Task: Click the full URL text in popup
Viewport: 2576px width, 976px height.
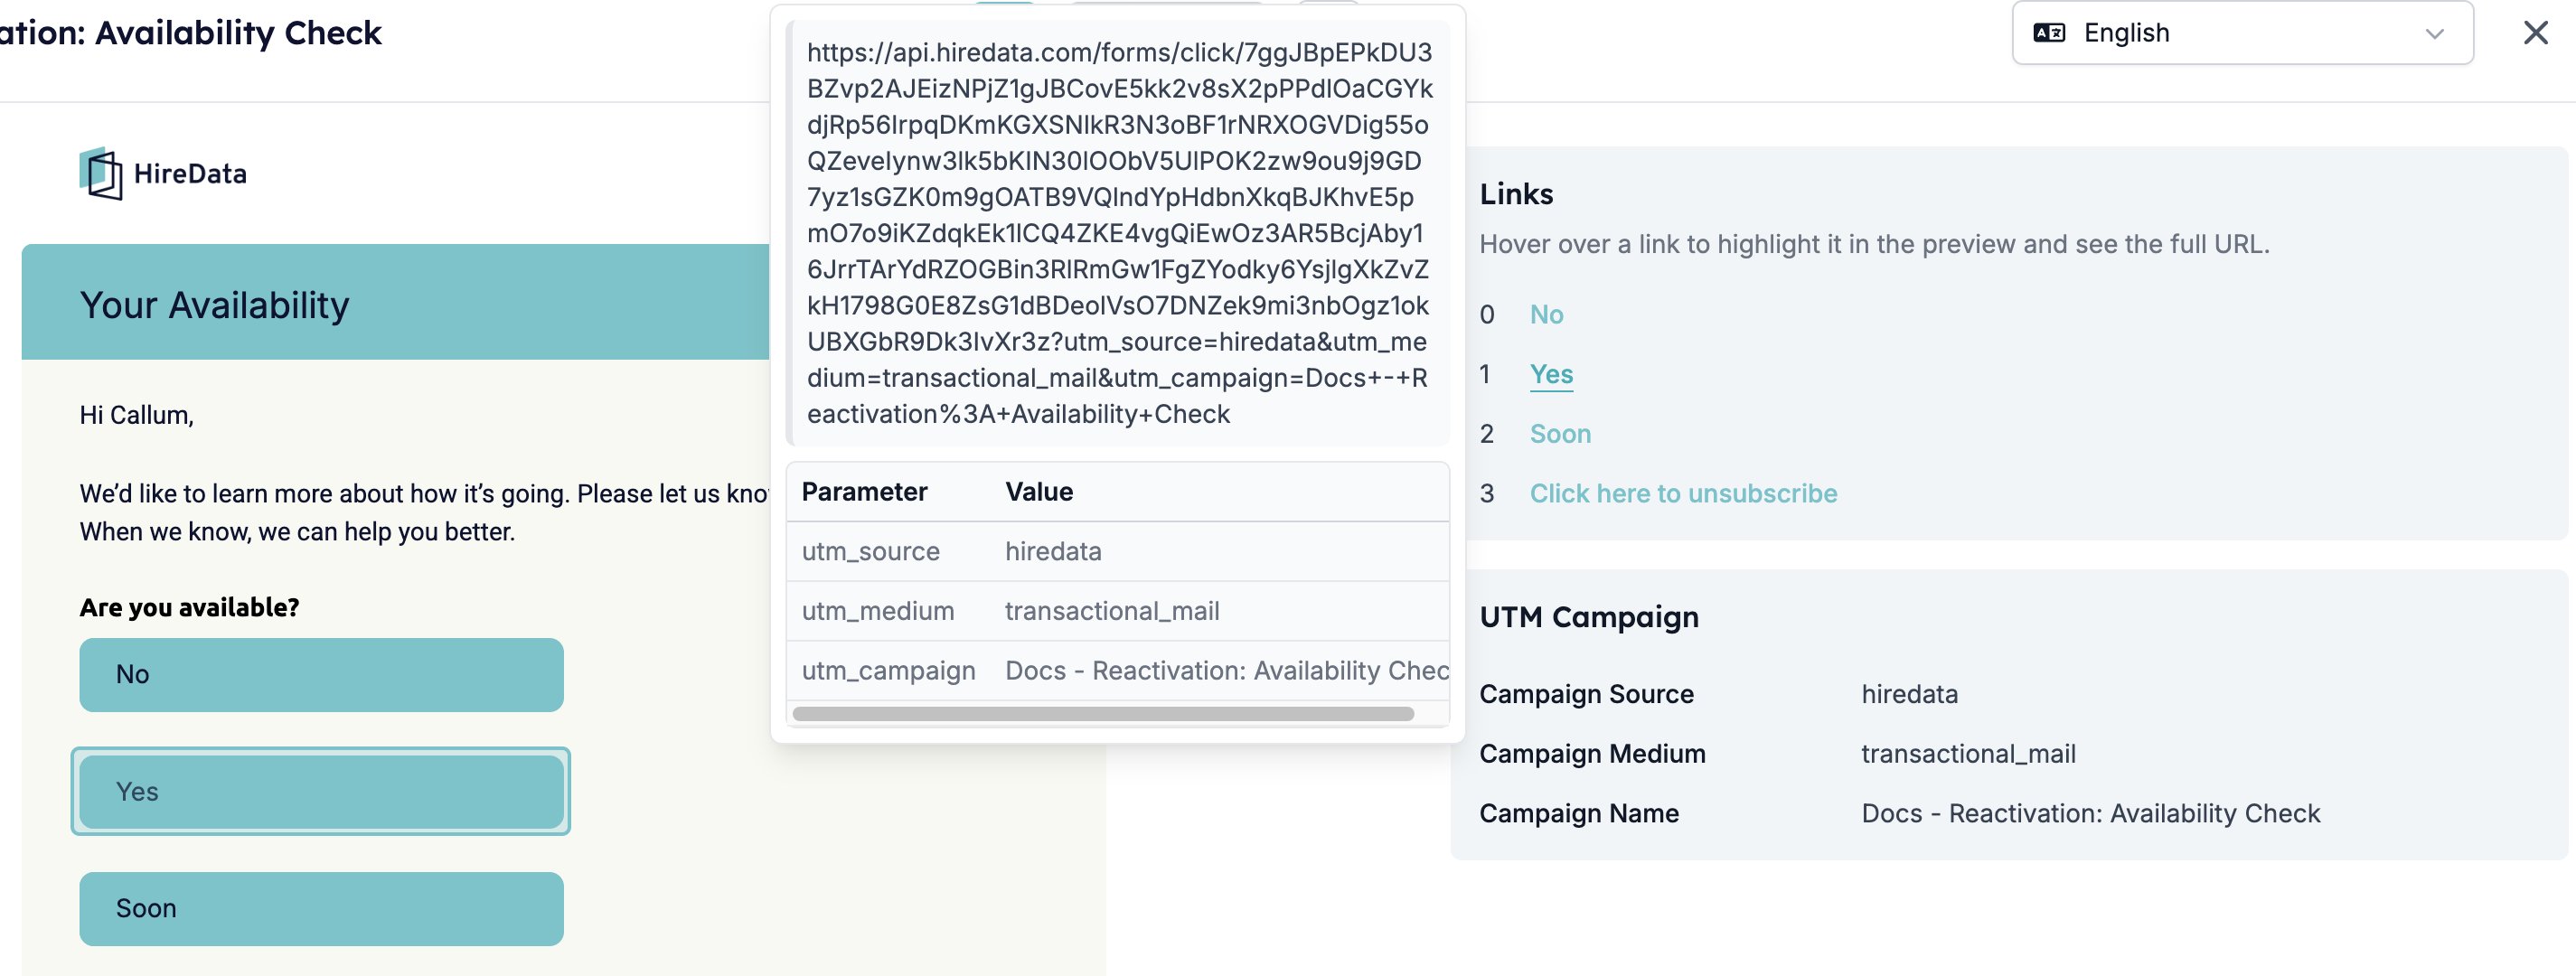Action: (1119, 233)
